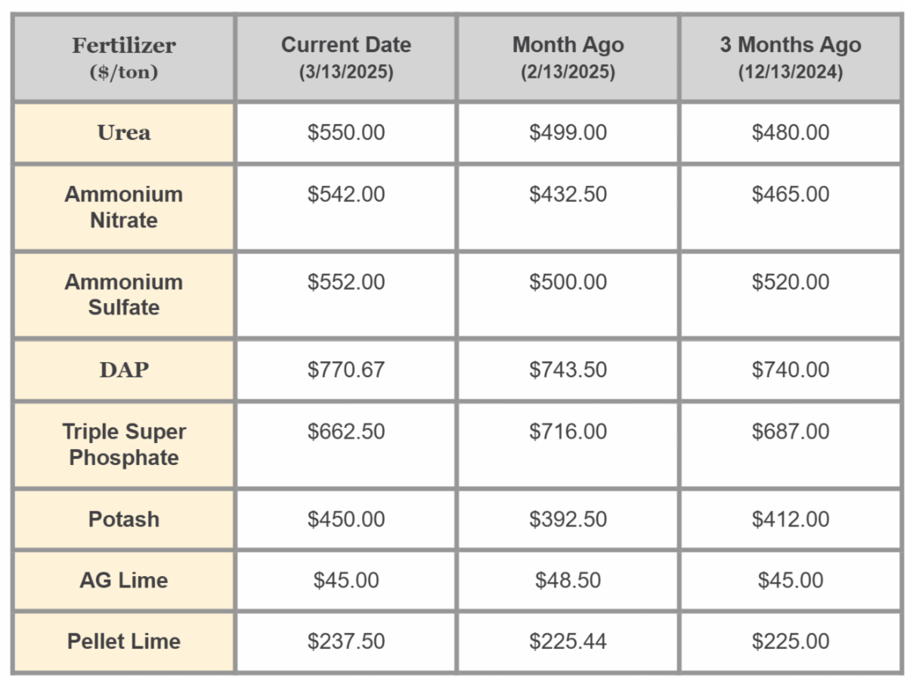Click DAP current price $770.67

pyautogui.click(x=345, y=371)
